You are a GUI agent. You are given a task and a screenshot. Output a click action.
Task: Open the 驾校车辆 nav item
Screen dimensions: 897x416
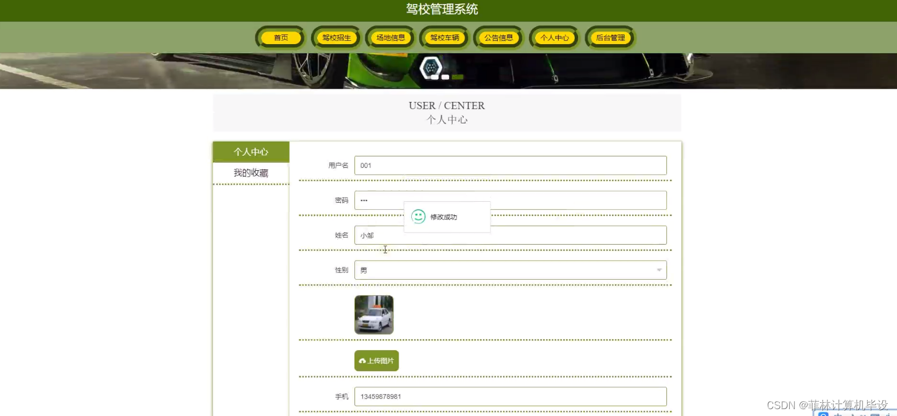coord(445,38)
